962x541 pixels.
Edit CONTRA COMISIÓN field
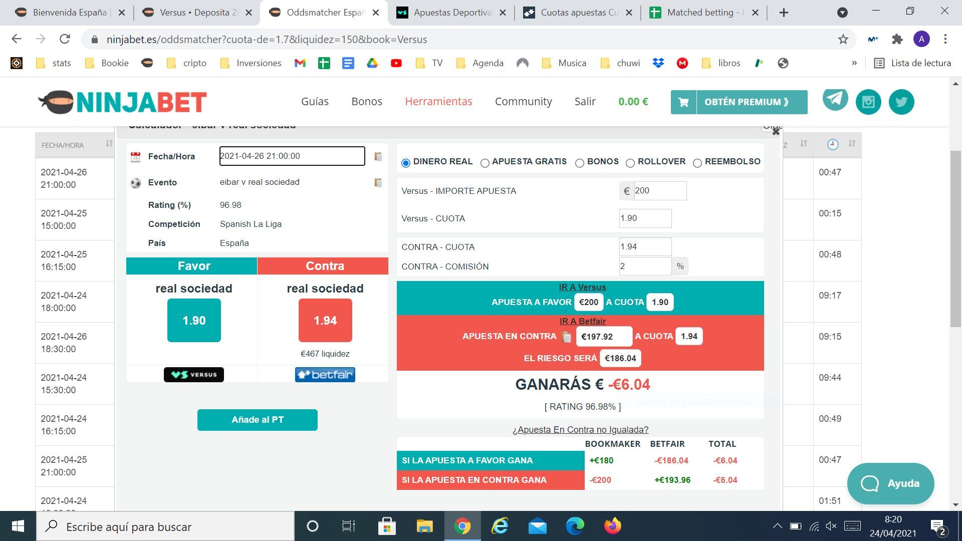tap(645, 266)
